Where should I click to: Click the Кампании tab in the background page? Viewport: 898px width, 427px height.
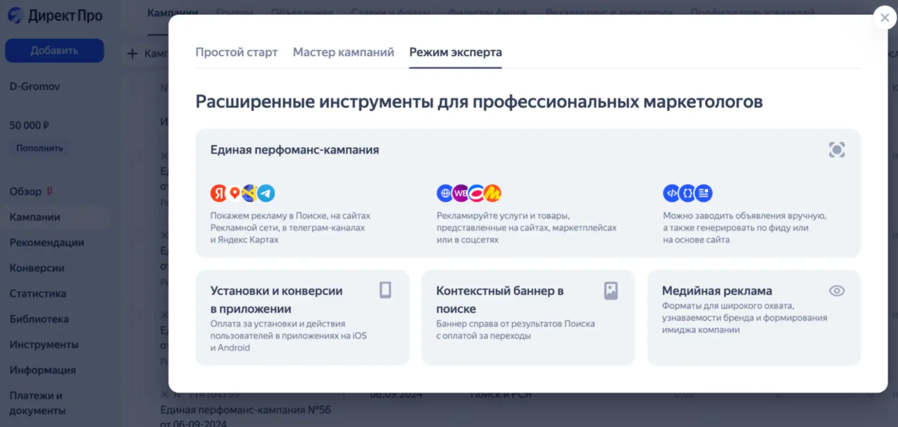[x=173, y=13]
